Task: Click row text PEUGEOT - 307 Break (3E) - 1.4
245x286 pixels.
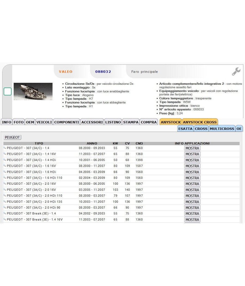Action: click(31, 213)
